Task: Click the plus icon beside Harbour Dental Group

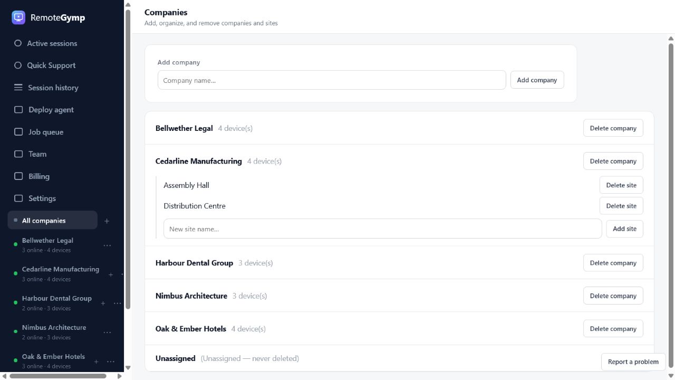Action: coord(103,303)
